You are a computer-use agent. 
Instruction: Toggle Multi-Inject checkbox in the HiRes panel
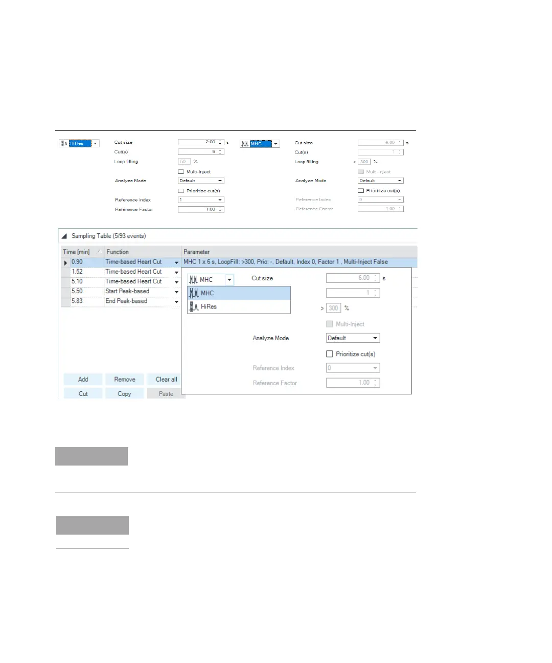[x=181, y=172]
